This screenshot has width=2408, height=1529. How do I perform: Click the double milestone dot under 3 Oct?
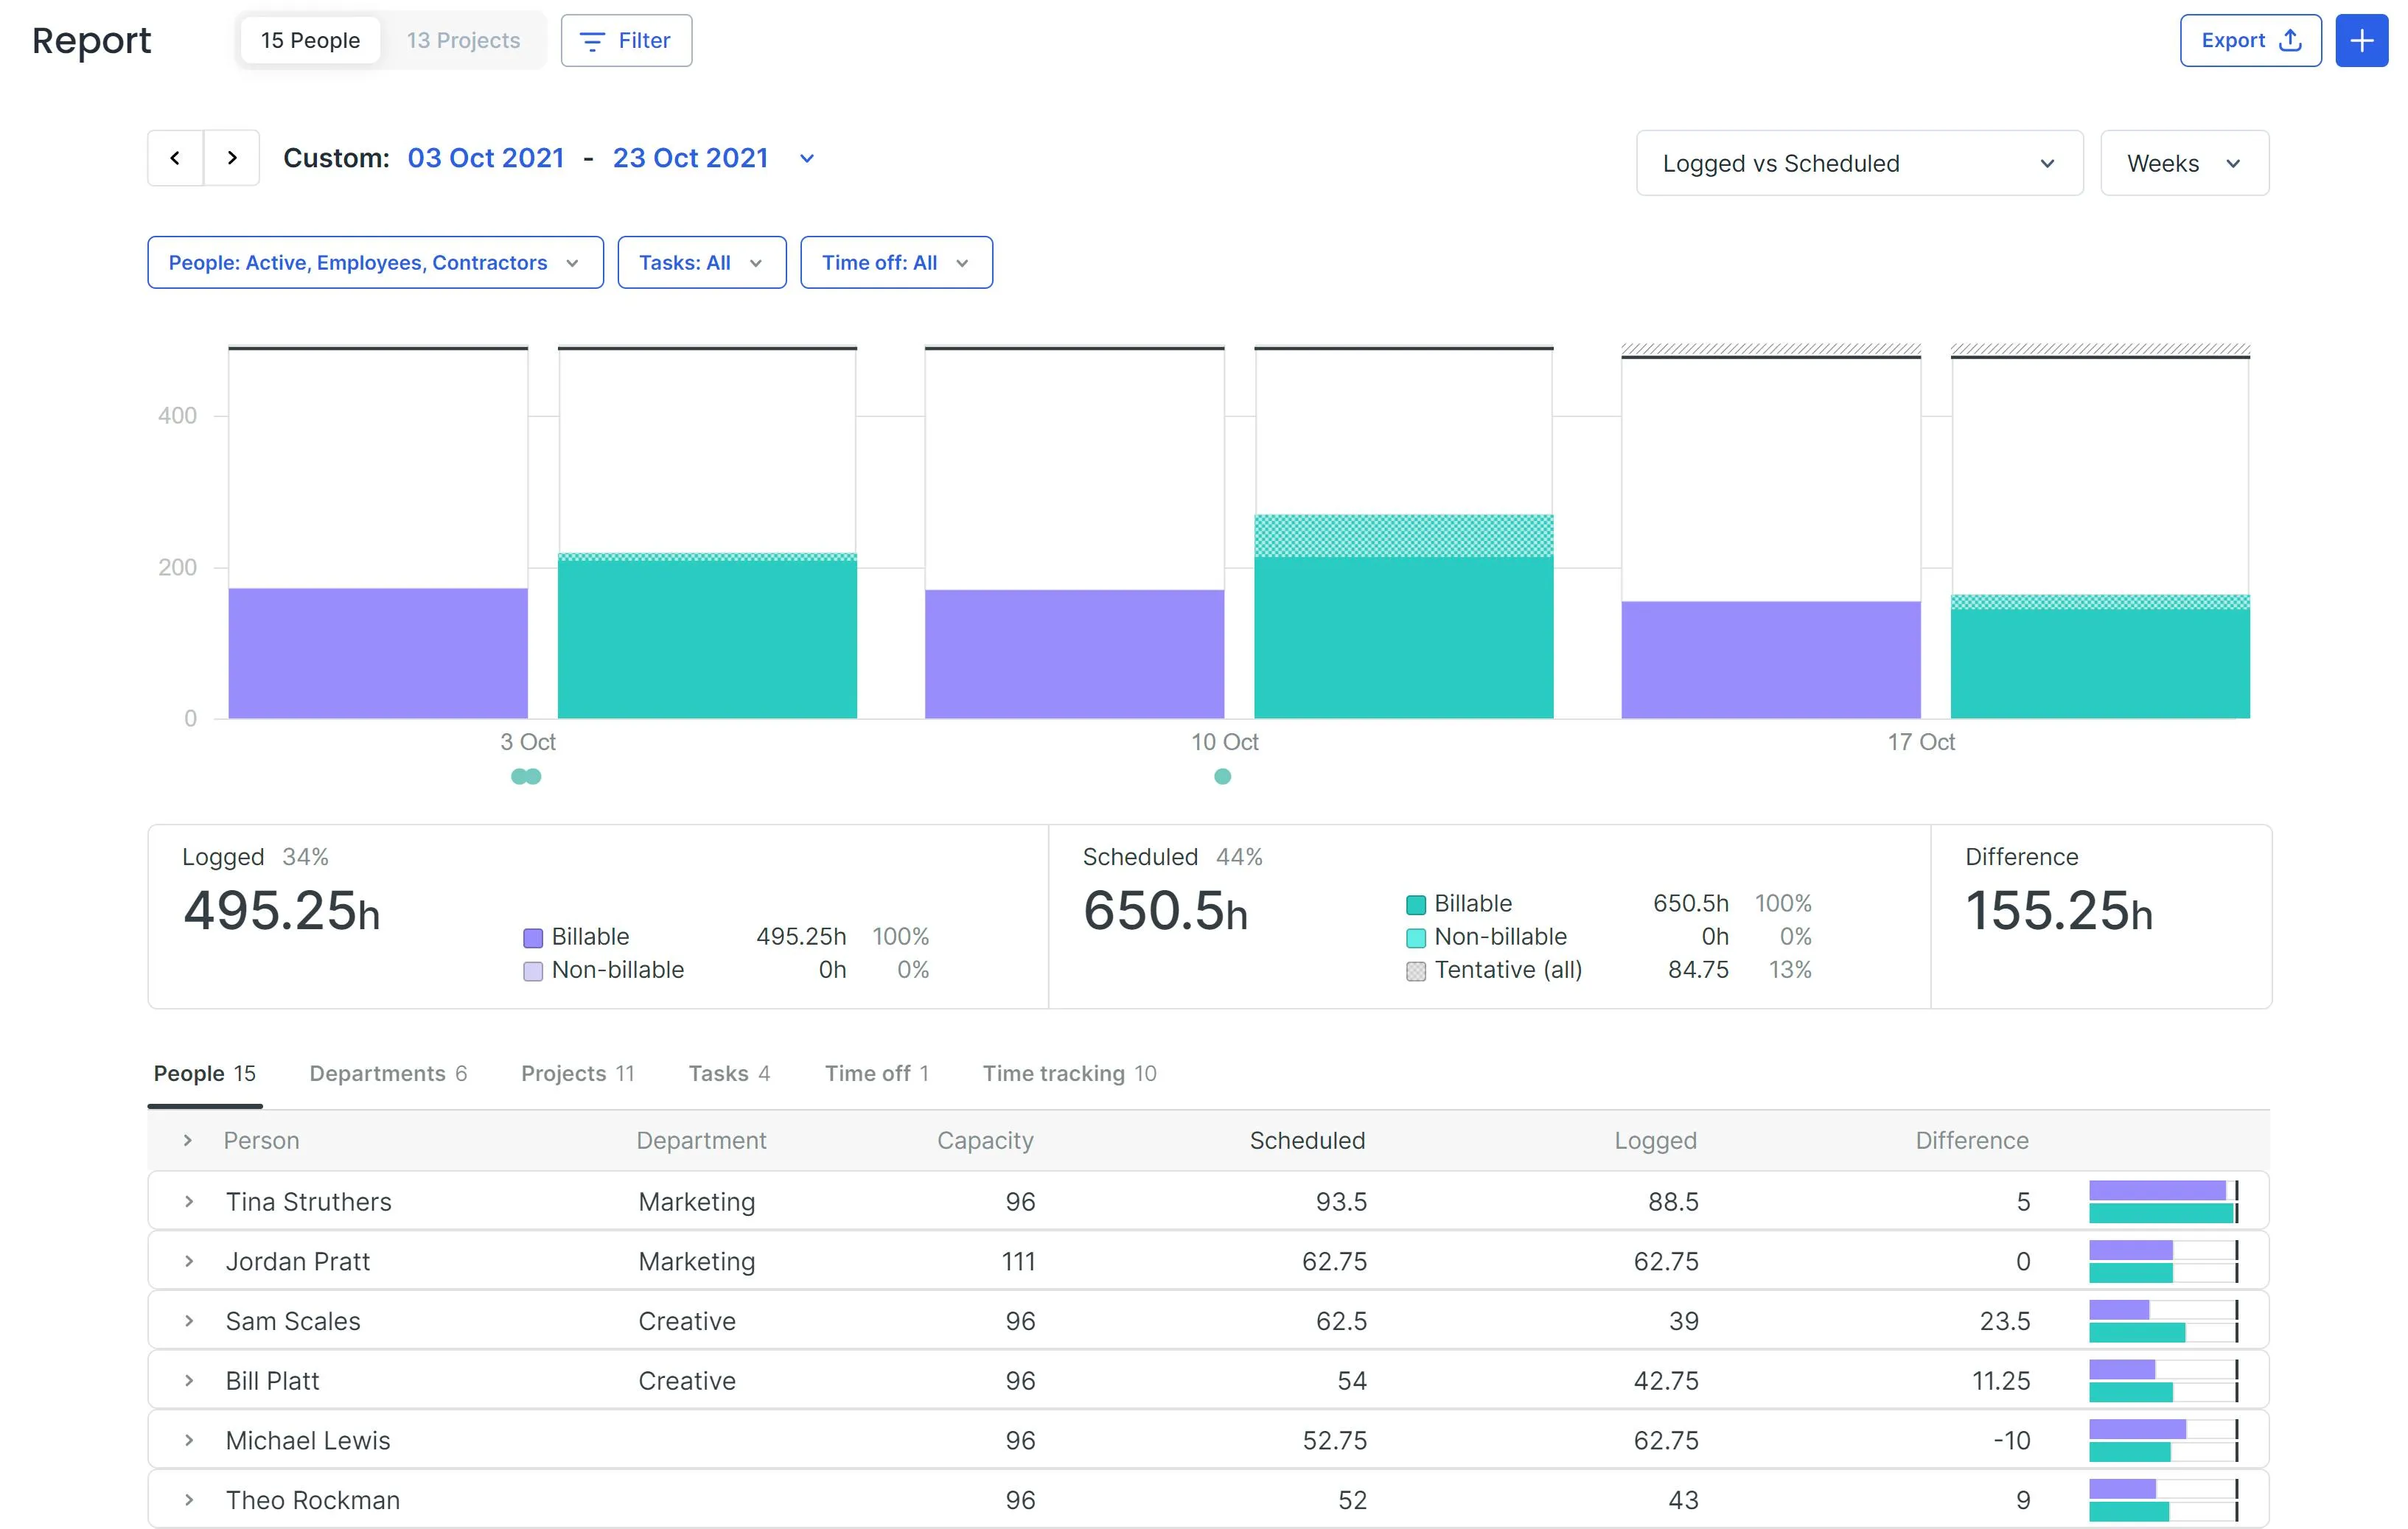coord(526,776)
